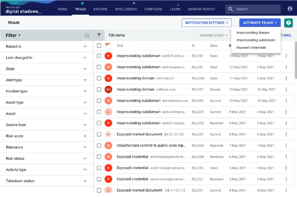
Task: Open the Shadow Search nav link
Action: pyautogui.click(x=201, y=9)
